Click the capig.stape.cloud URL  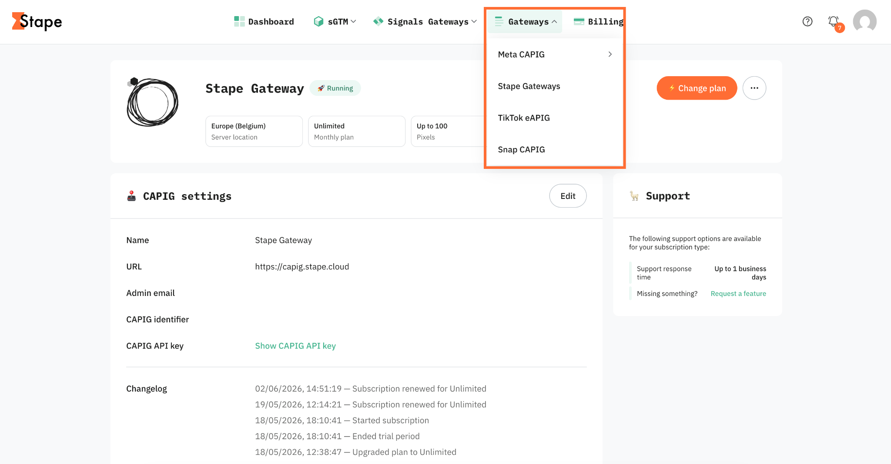tap(302, 266)
